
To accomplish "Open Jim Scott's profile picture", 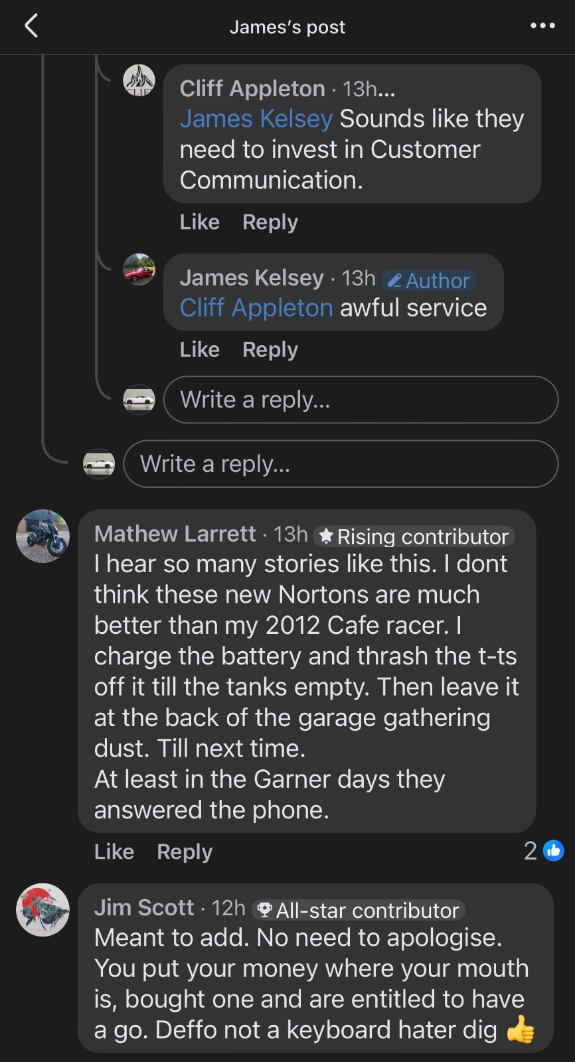I will (42, 910).
